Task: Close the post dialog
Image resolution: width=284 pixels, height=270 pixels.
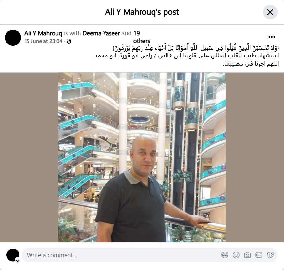Action: pos(270,12)
